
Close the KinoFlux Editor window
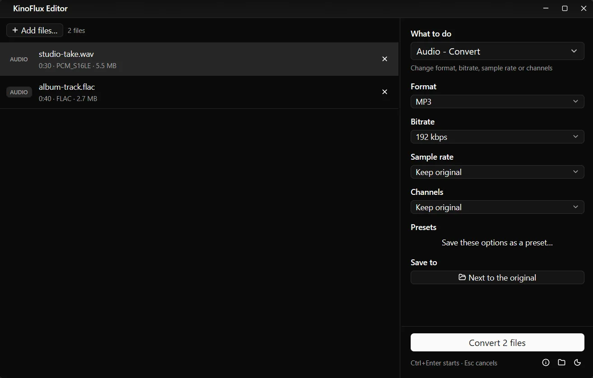click(584, 9)
